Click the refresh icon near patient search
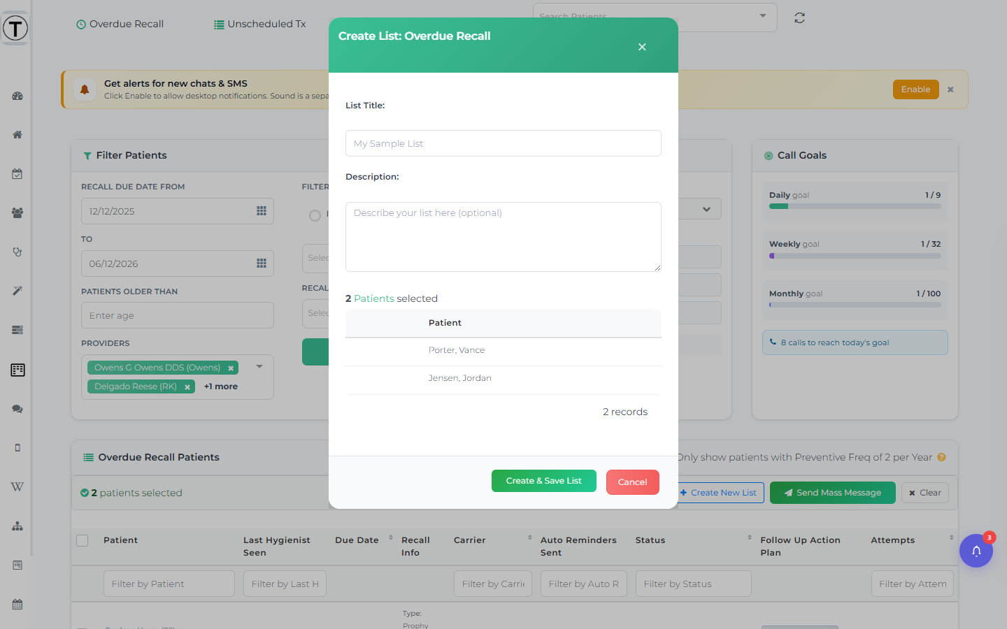 pyautogui.click(x=799, y=17)
